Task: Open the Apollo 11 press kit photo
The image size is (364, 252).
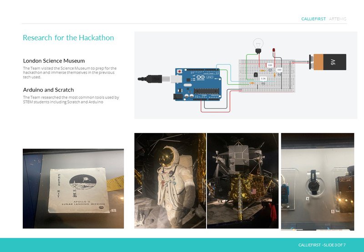Action: pos(73,188)
